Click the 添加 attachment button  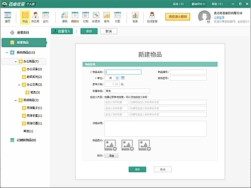(x=111, y=156)
